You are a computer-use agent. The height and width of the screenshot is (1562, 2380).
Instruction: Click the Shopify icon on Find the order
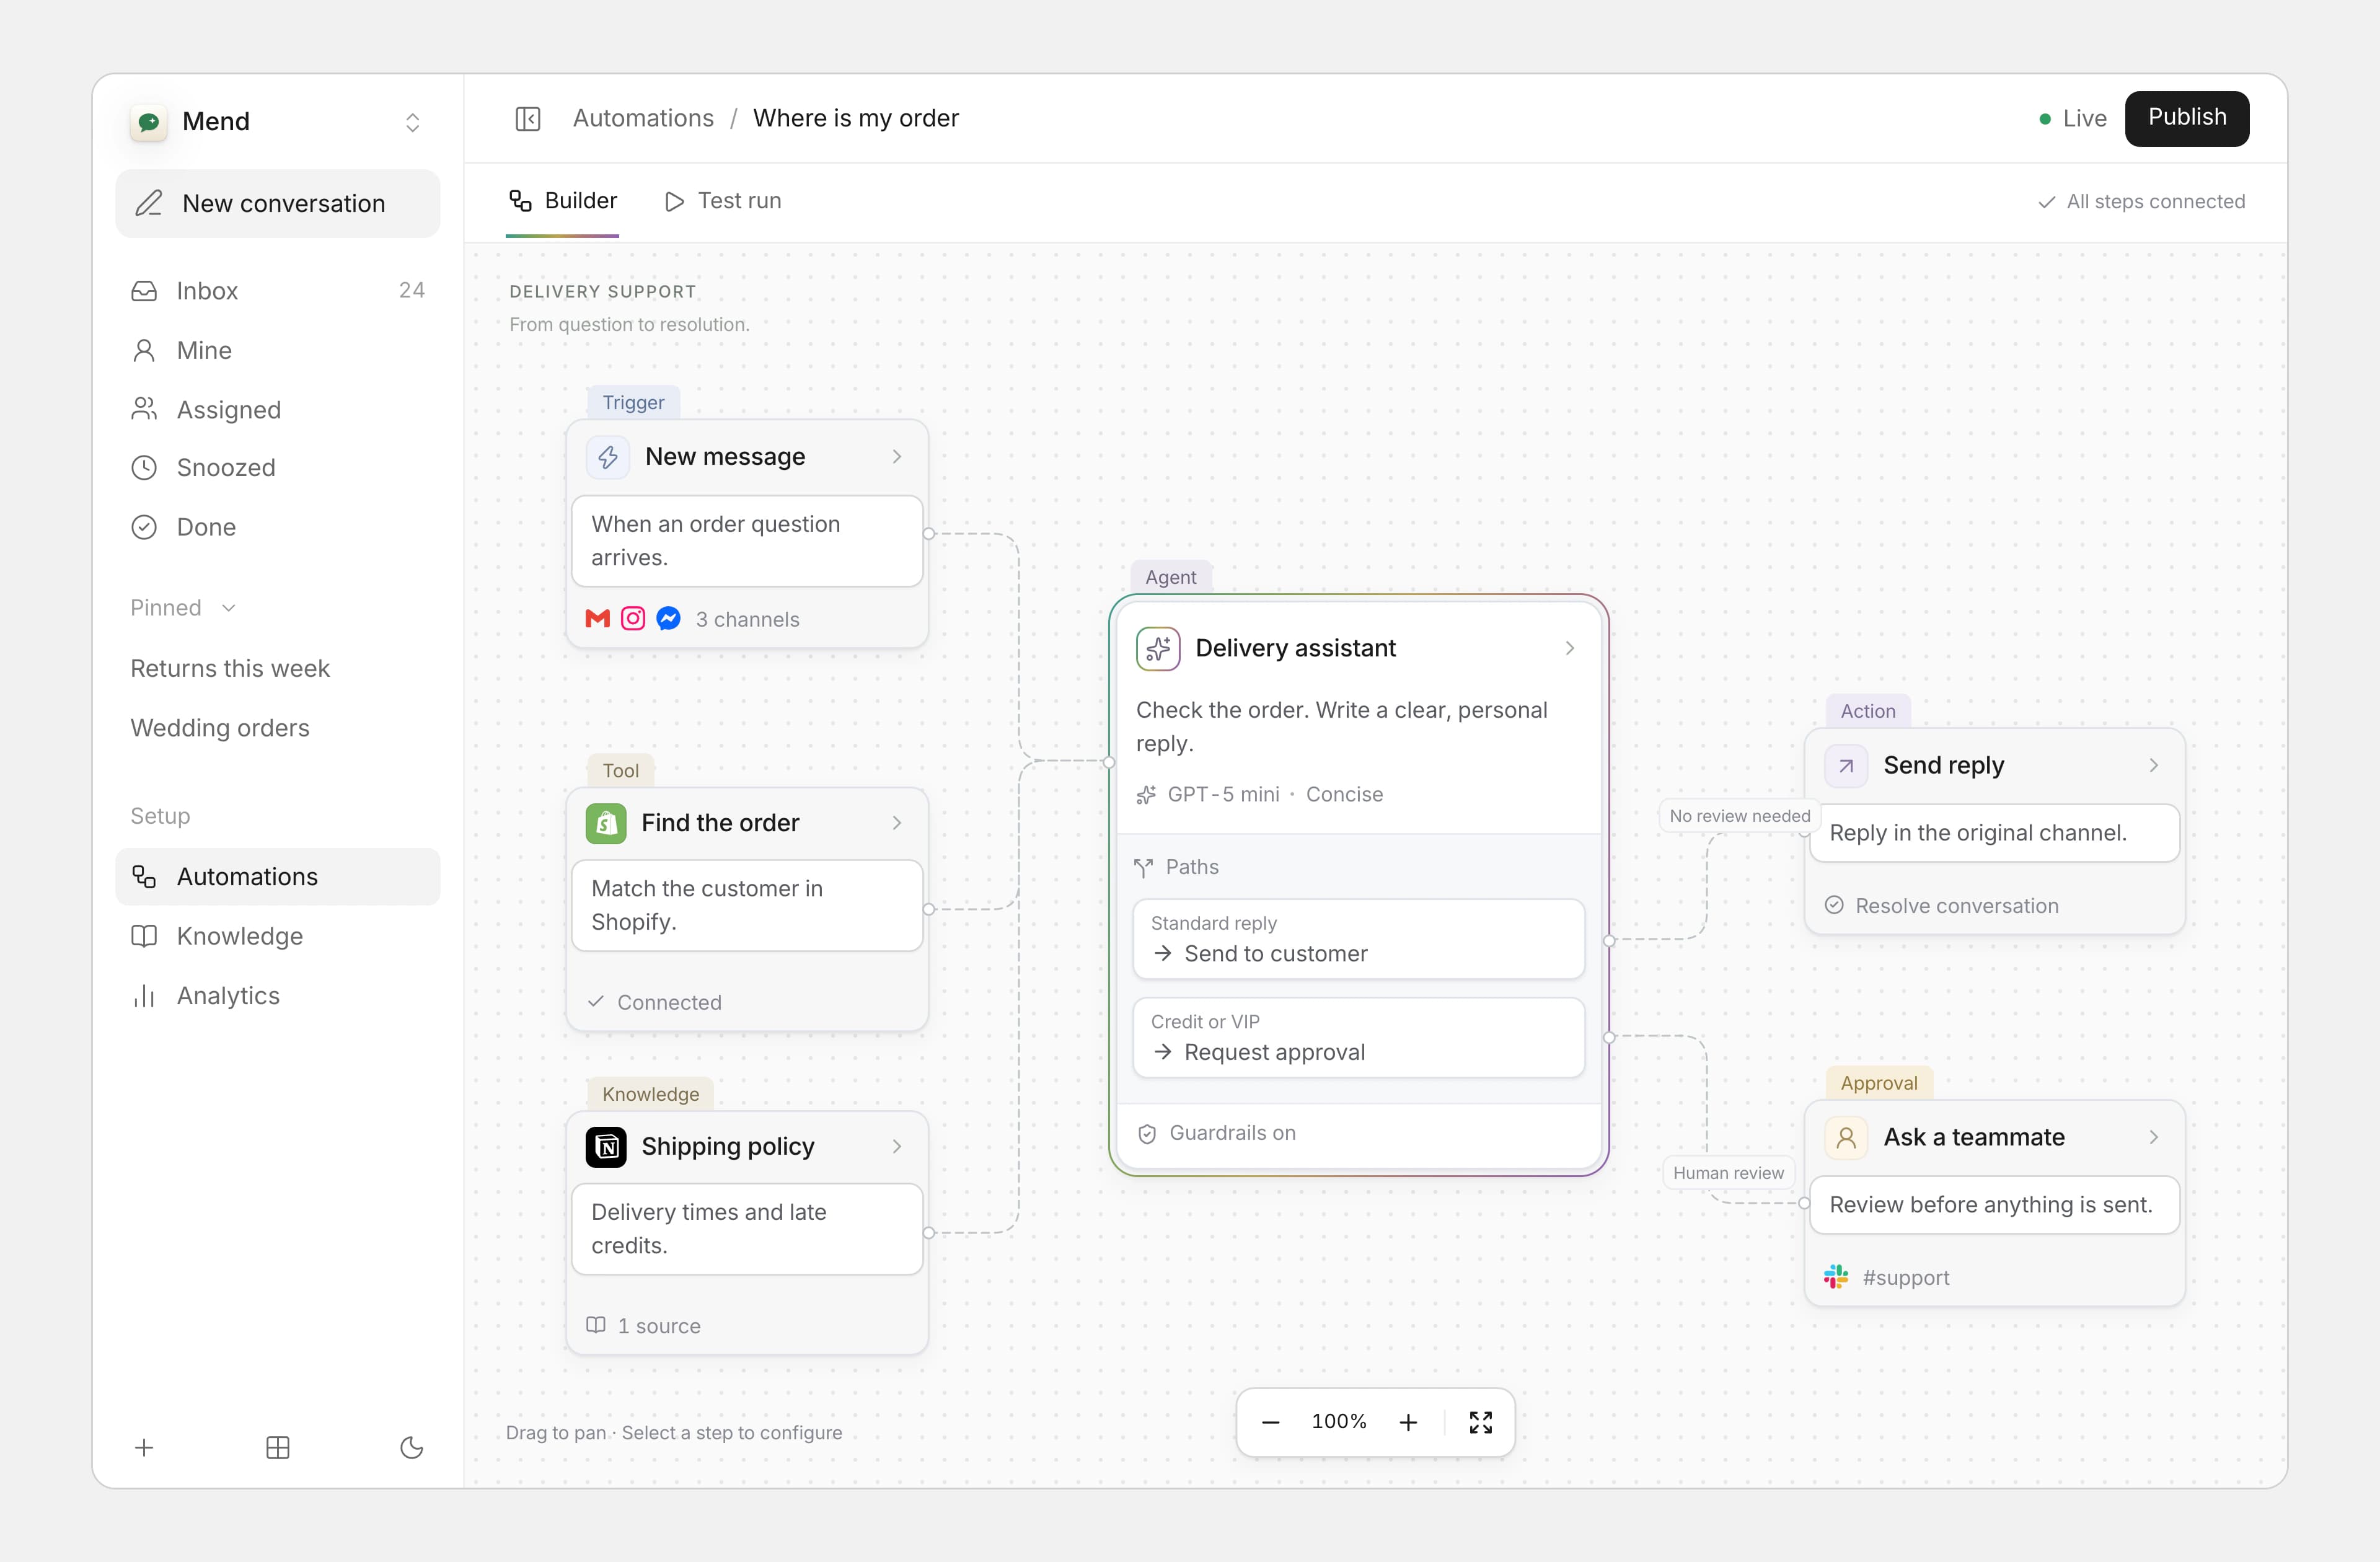pos(606,823)
